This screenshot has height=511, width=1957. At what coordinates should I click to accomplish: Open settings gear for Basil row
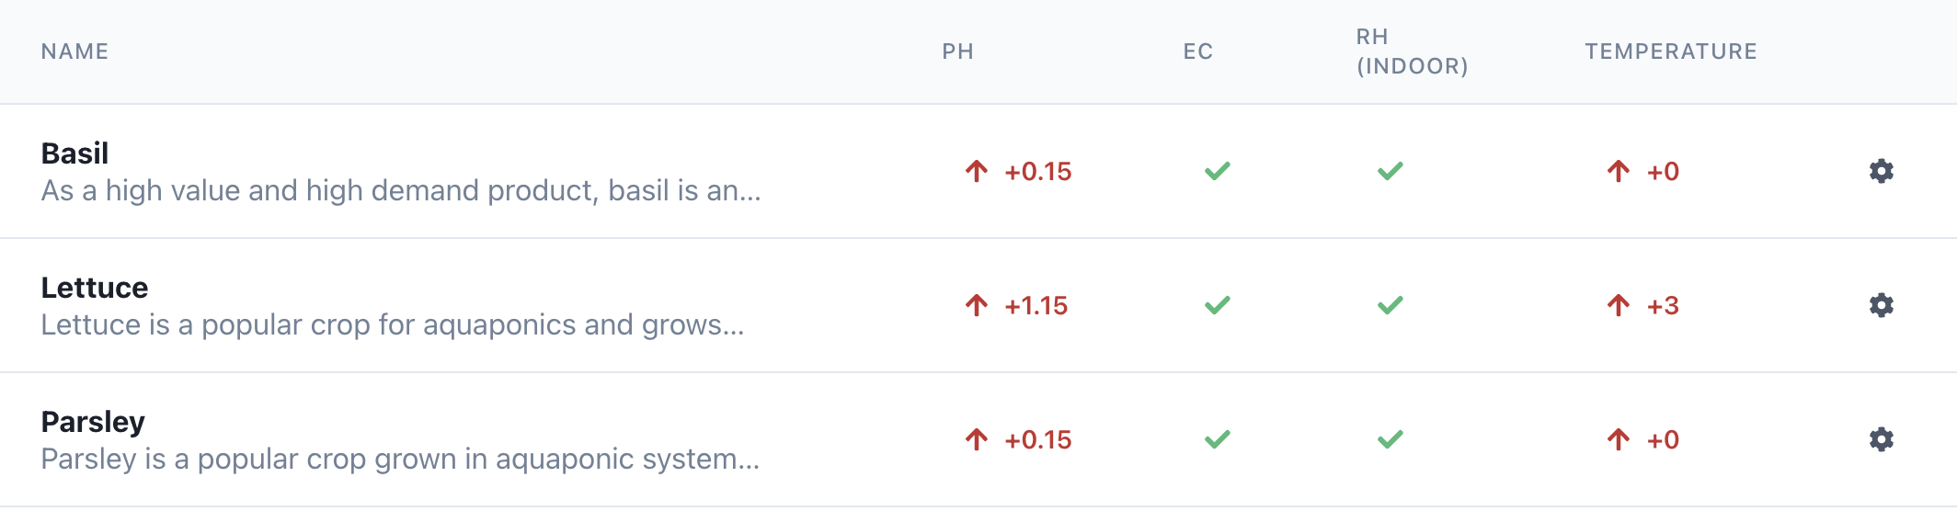click(x=1881, y=171)
